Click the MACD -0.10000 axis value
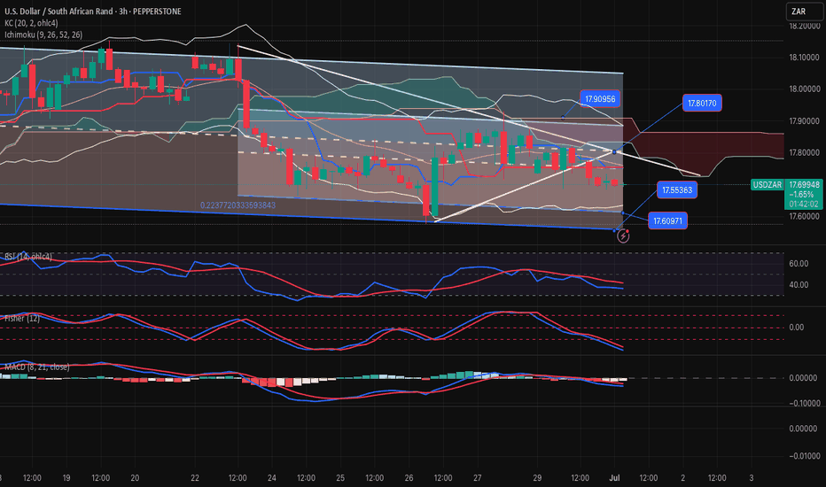The width and height of the screenshot is (826, 487). point(803,403)
